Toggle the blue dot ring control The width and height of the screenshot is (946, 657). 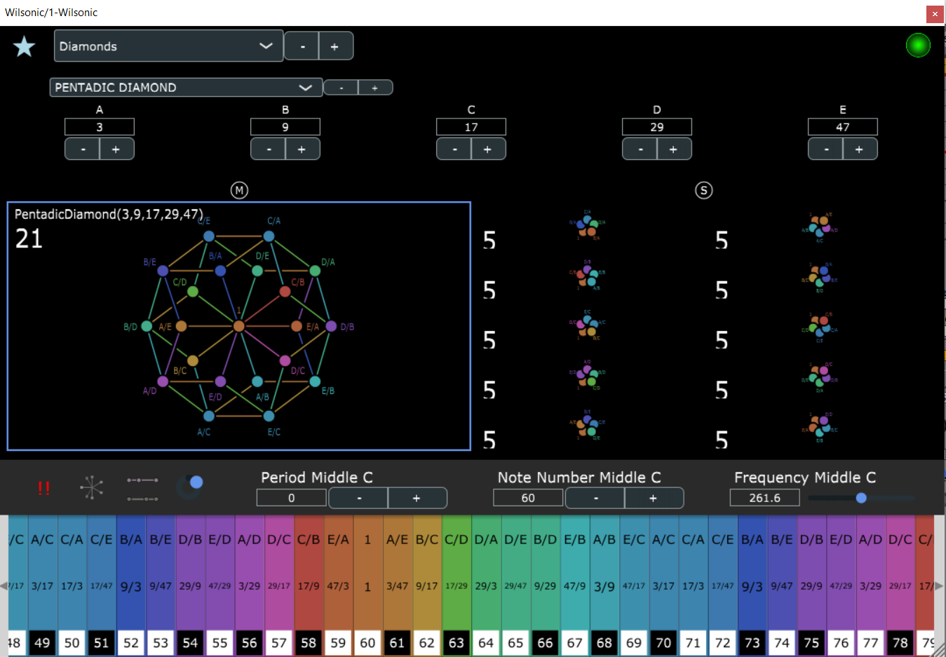190,486
